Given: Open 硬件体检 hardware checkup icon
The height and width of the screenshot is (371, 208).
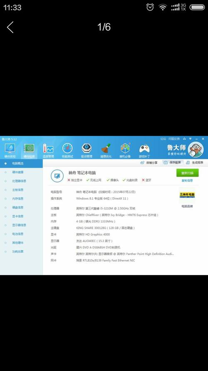Looking at the screenshot, I should pos(10,151).
